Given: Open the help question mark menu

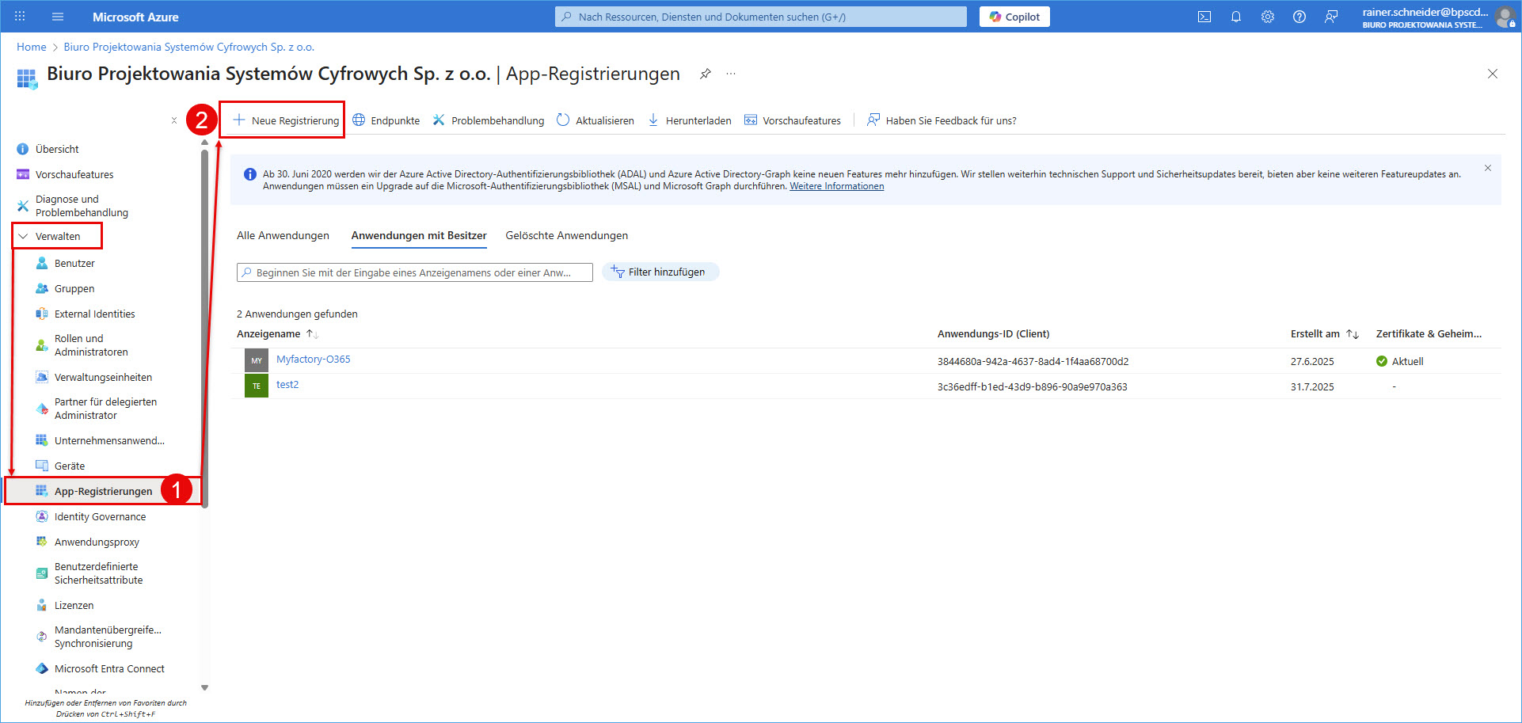Looking at the screenshot, I should (x=1299, y=17).
